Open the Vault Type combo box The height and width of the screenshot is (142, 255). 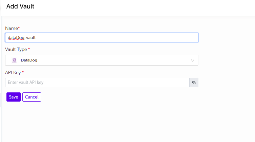102,60
